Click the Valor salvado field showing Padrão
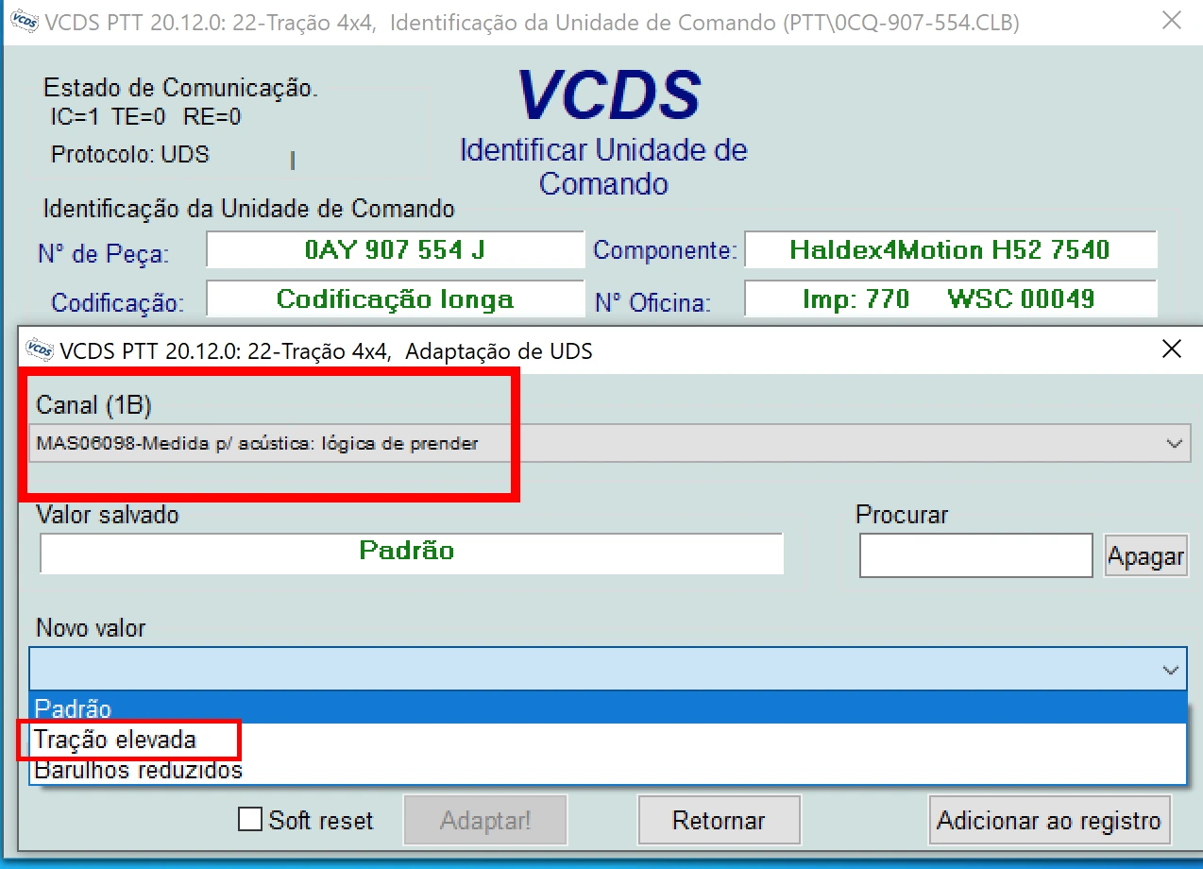 411,553
